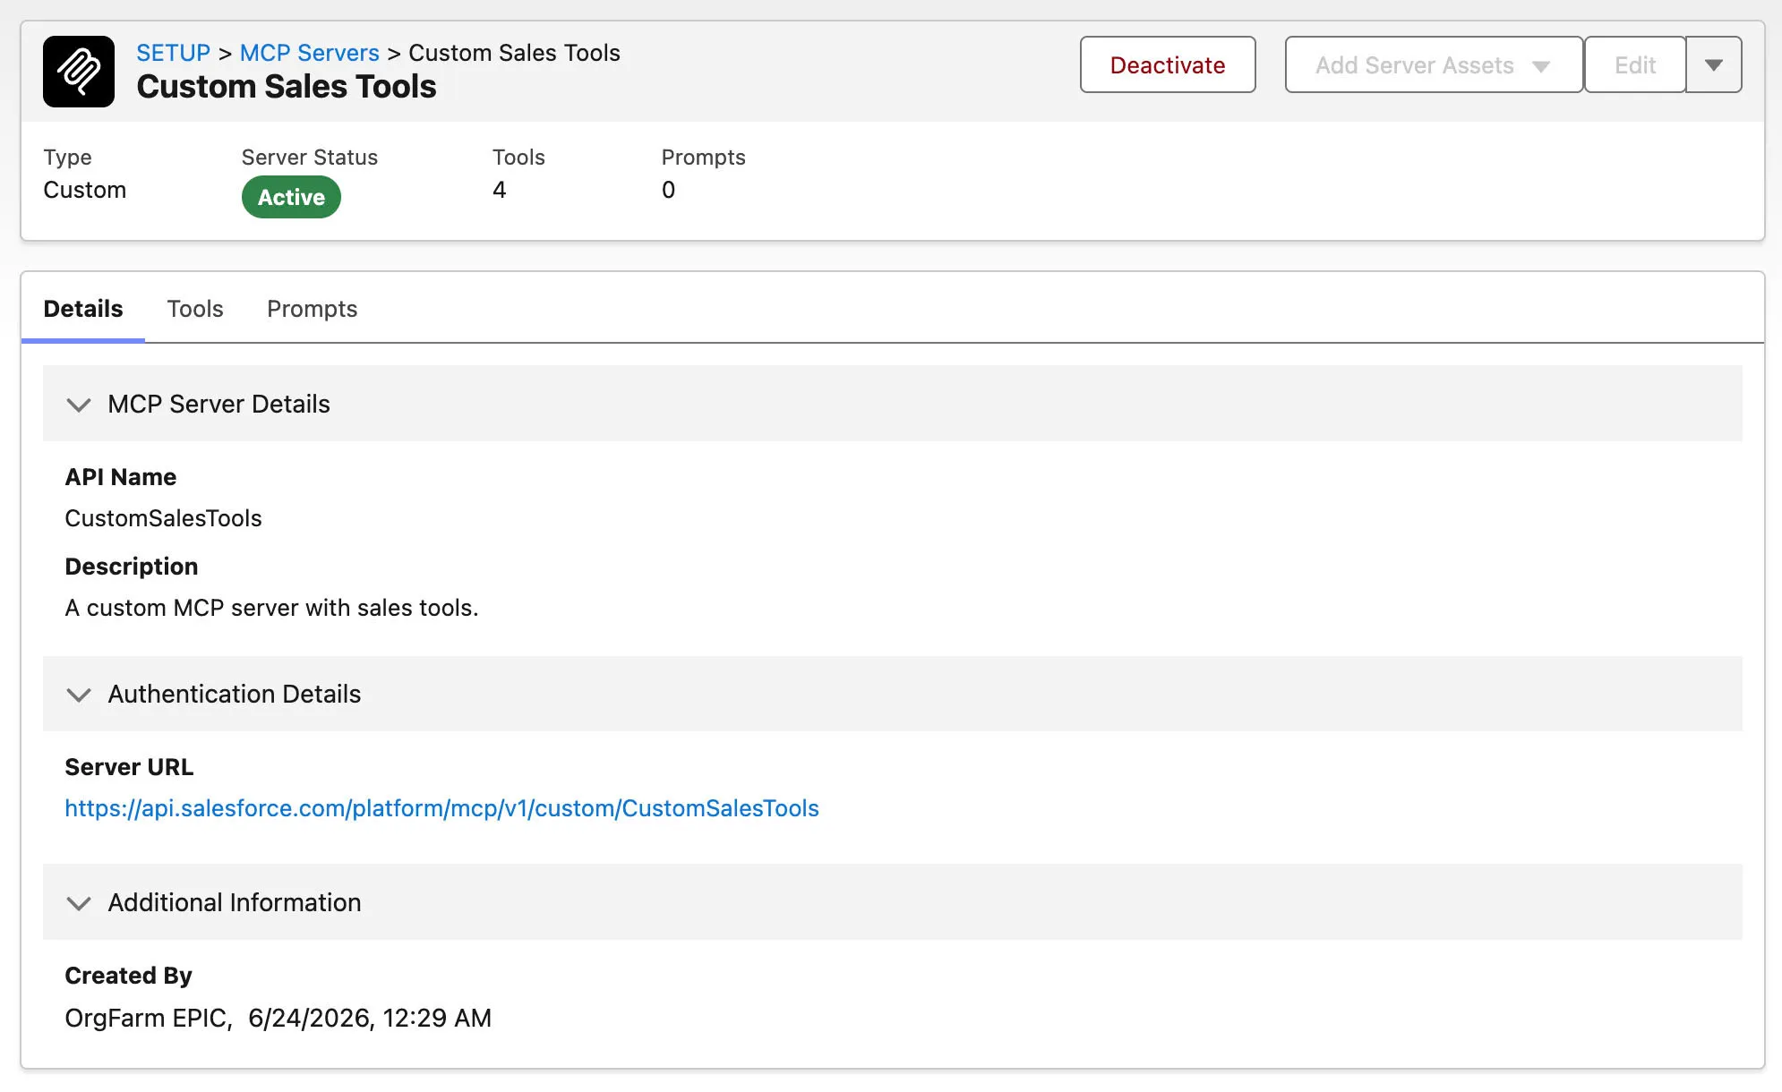Click the Type value Custom

(85, 190)
